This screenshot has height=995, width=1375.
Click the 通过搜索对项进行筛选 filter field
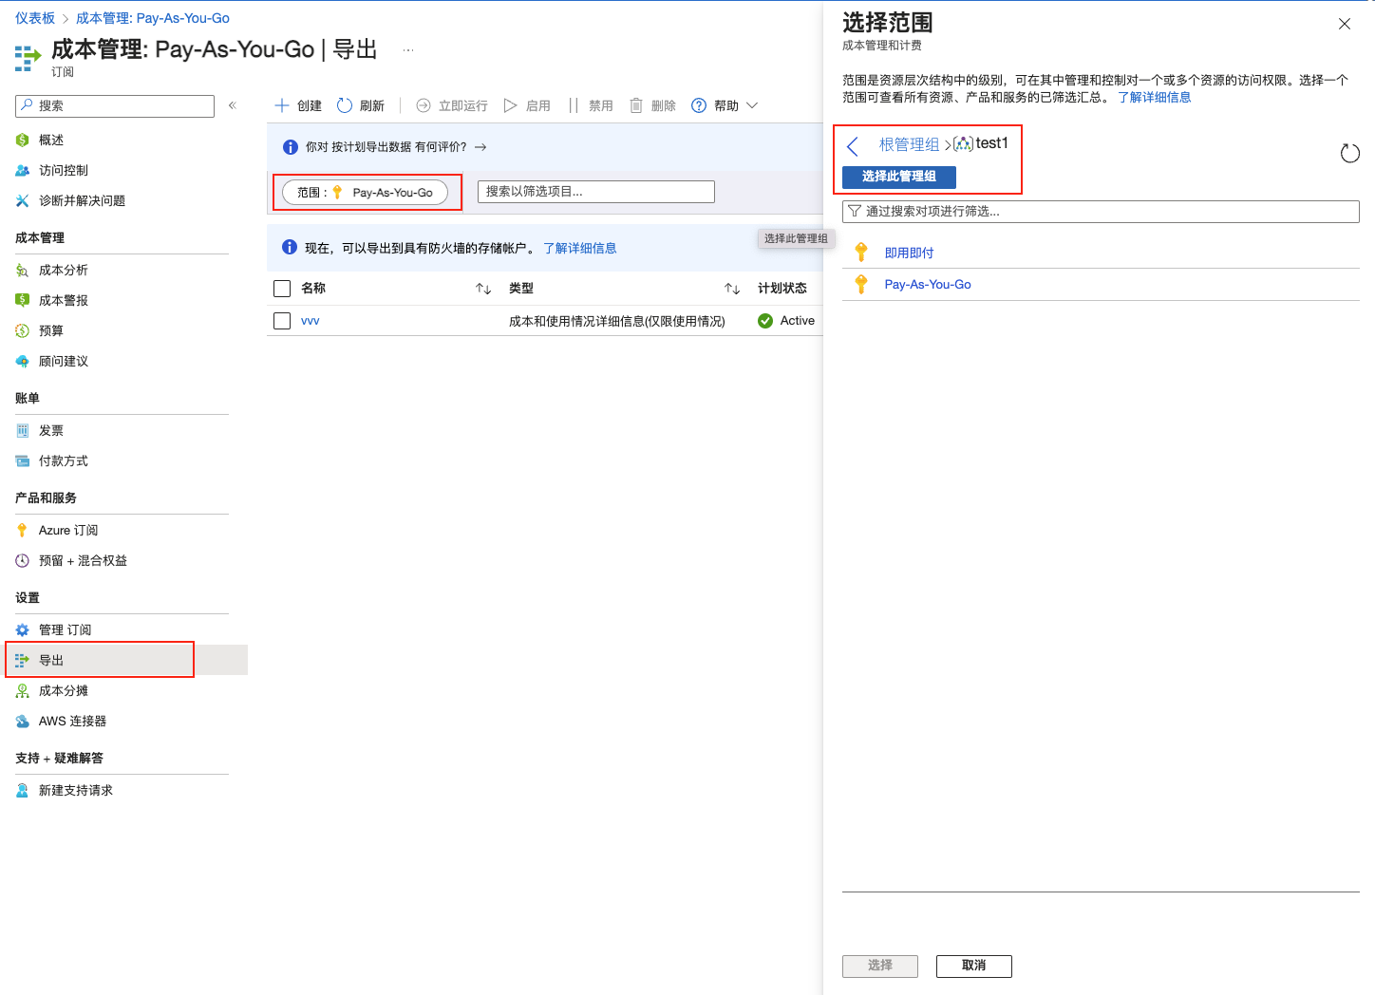1102,212
